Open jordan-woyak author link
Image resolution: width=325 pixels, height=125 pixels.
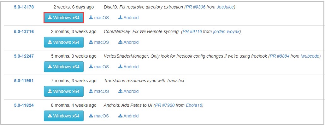point(226,32)
